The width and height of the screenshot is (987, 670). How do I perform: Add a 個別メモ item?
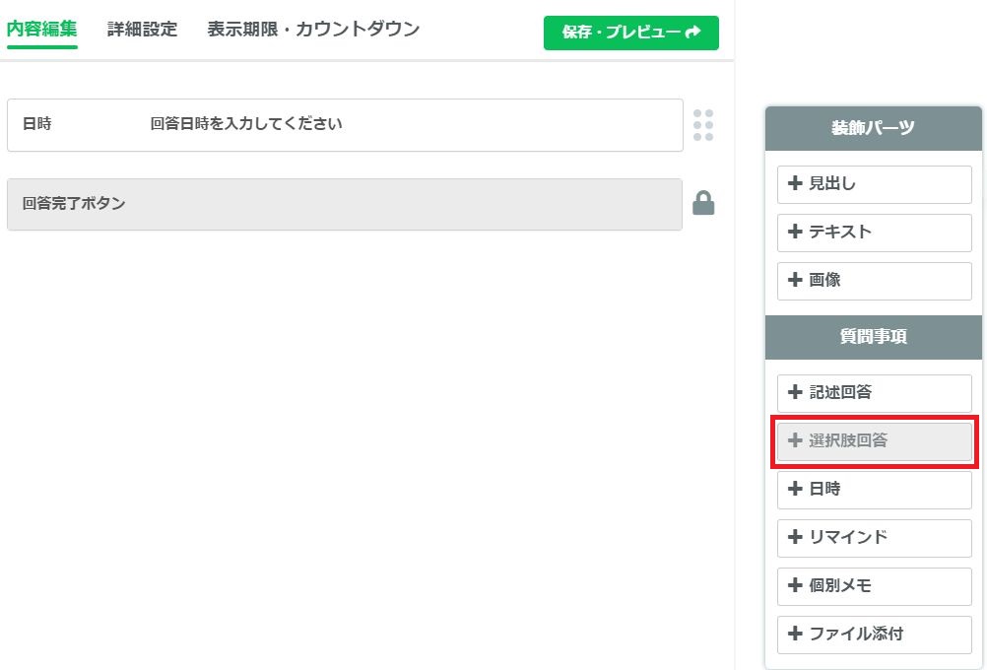(875, 586)
